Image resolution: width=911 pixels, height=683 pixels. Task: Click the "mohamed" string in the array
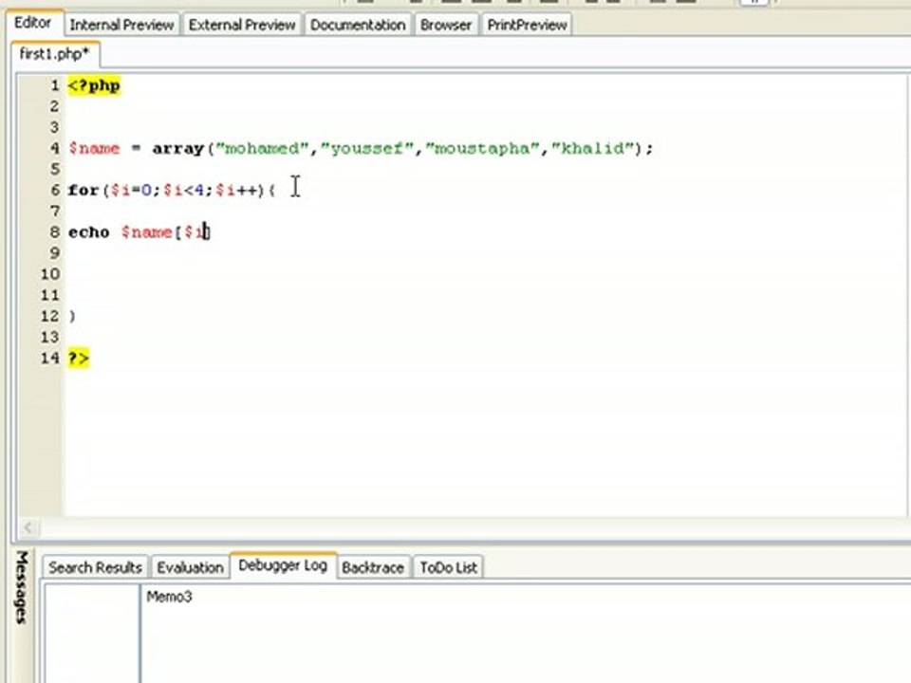(262, 148)
